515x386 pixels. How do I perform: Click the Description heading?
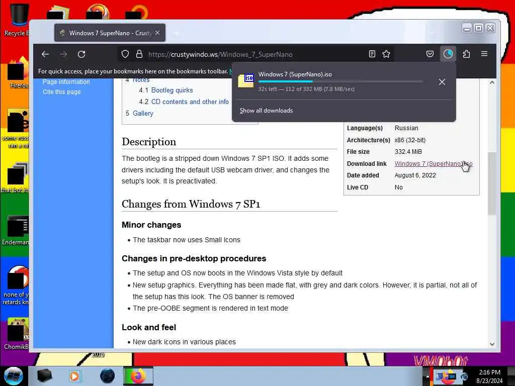click(x=149, y=142)
